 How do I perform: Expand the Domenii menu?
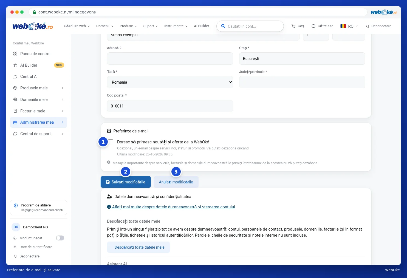[105, 26]
